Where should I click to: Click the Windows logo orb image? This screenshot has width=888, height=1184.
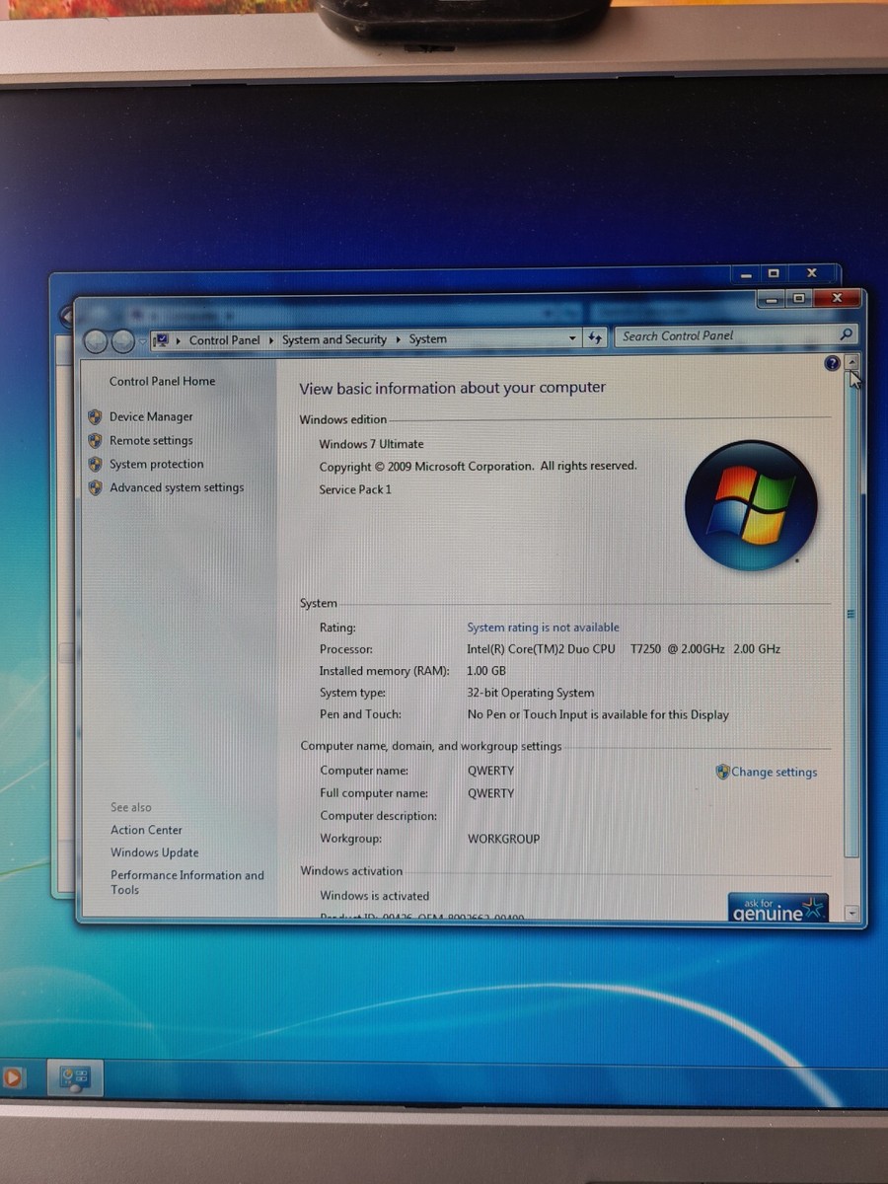click(751, 505)
